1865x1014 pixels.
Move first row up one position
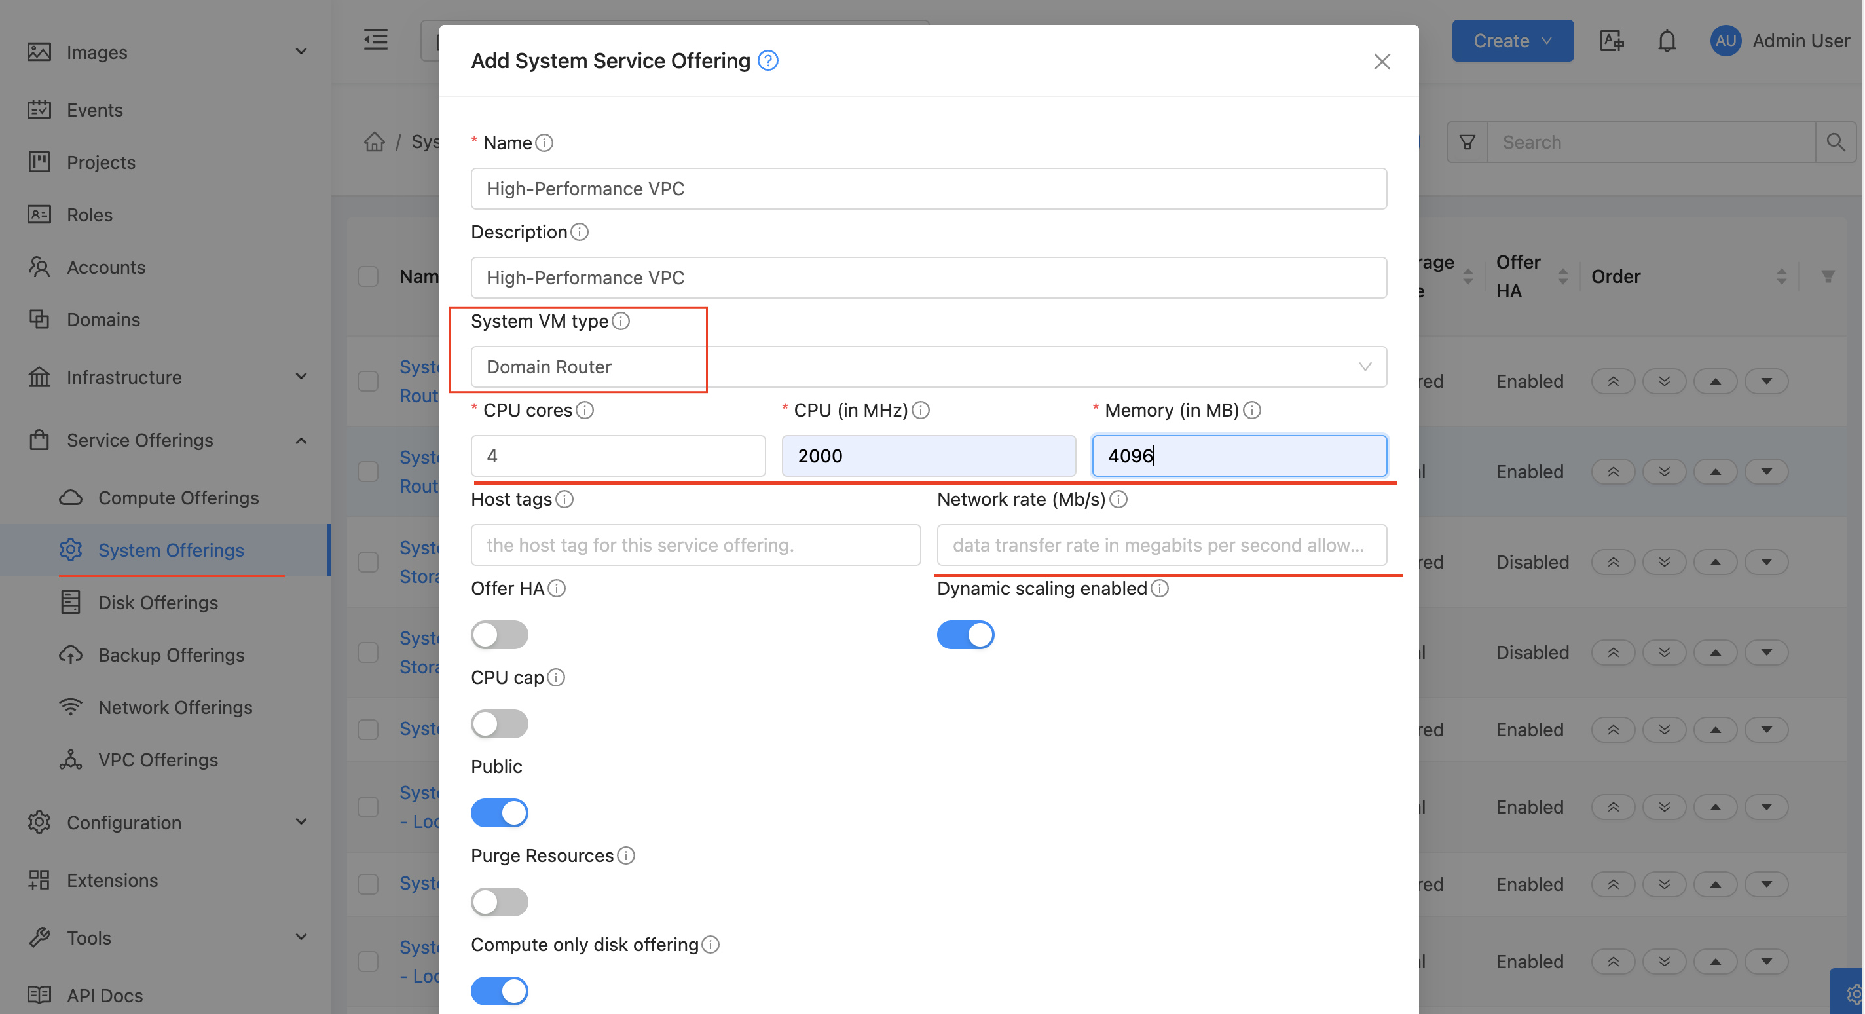click(x=1715, y=381)
